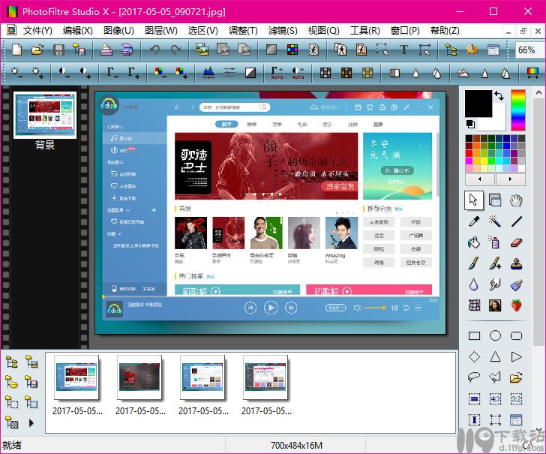Set the 3:2 selection ratio
The height and width of the screenshot is (454, 546).
click(517, 398)
